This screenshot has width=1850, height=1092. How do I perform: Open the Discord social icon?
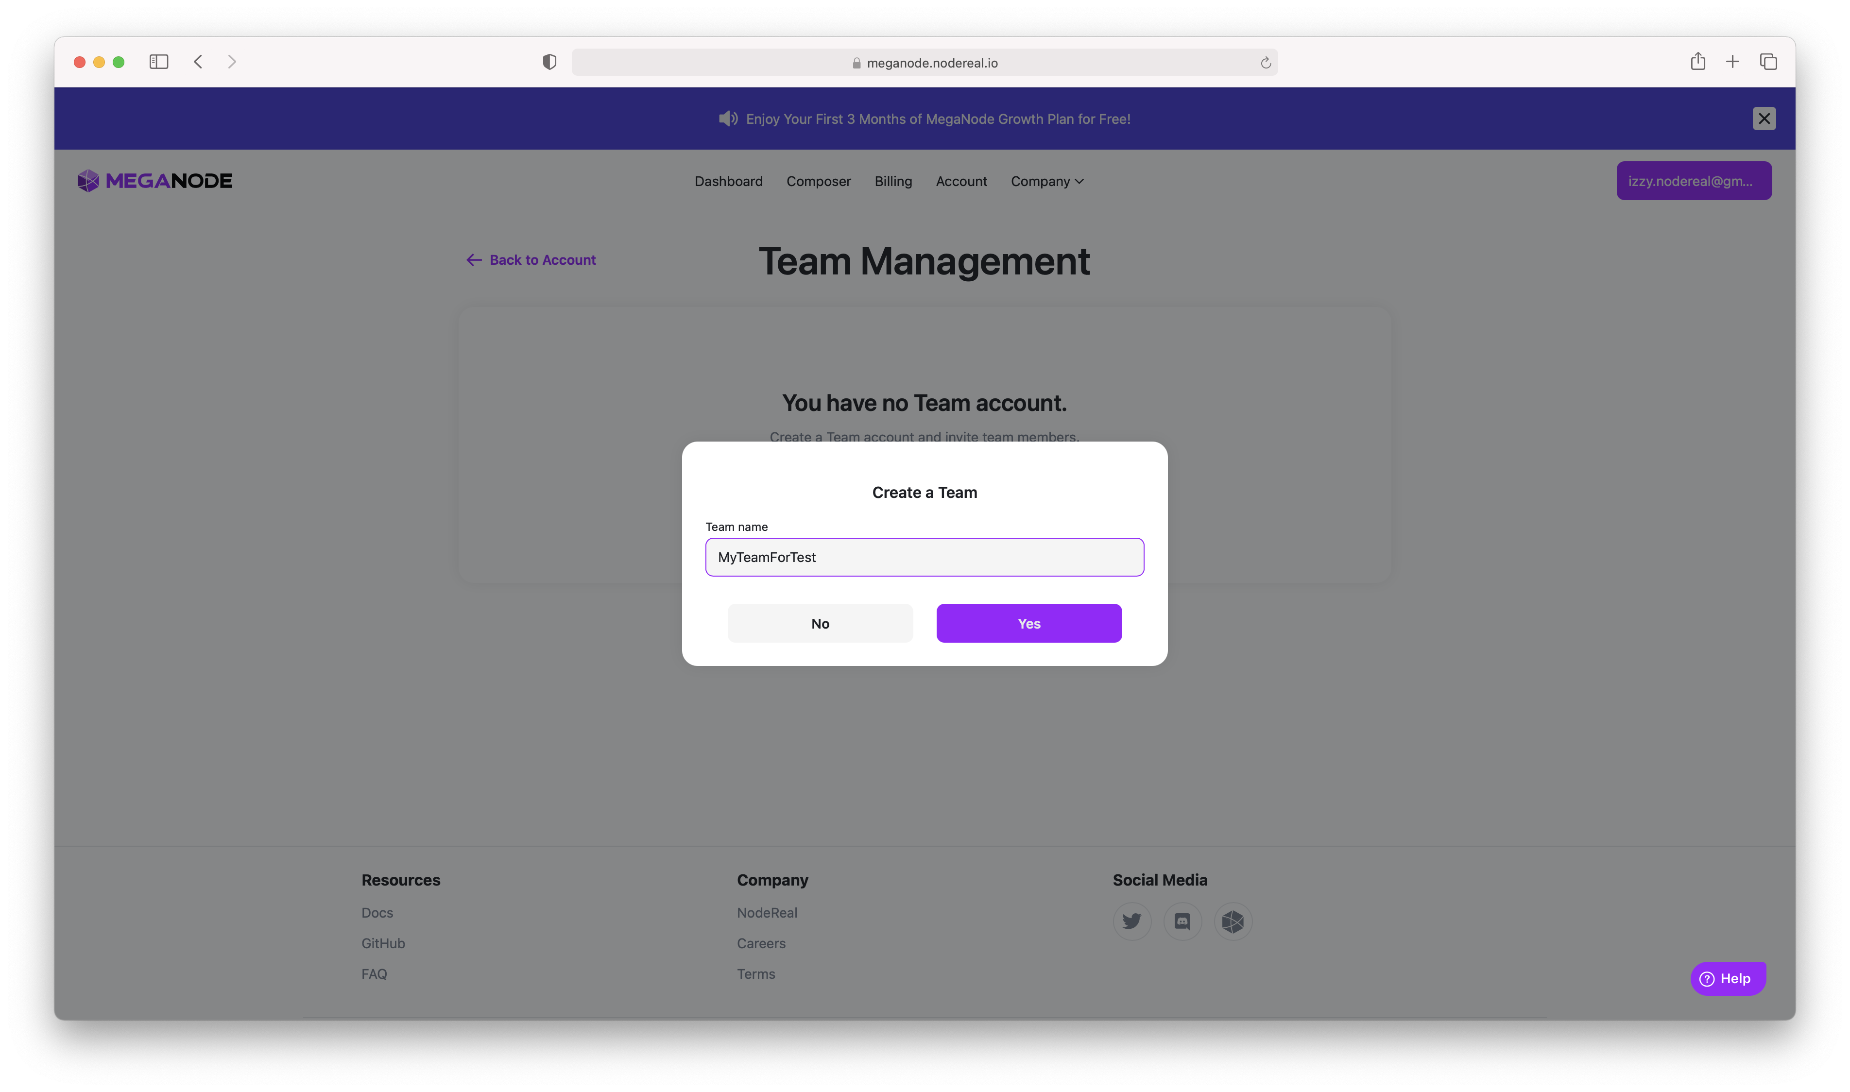tap(1182, 921)
